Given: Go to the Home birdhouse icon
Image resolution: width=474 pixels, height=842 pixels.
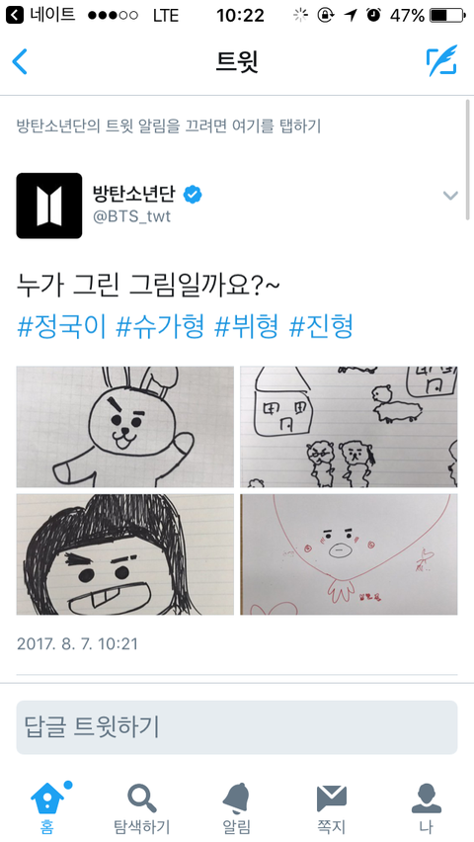Looking at the screenshot, I should pyautogui.click(x=46, y=798).
